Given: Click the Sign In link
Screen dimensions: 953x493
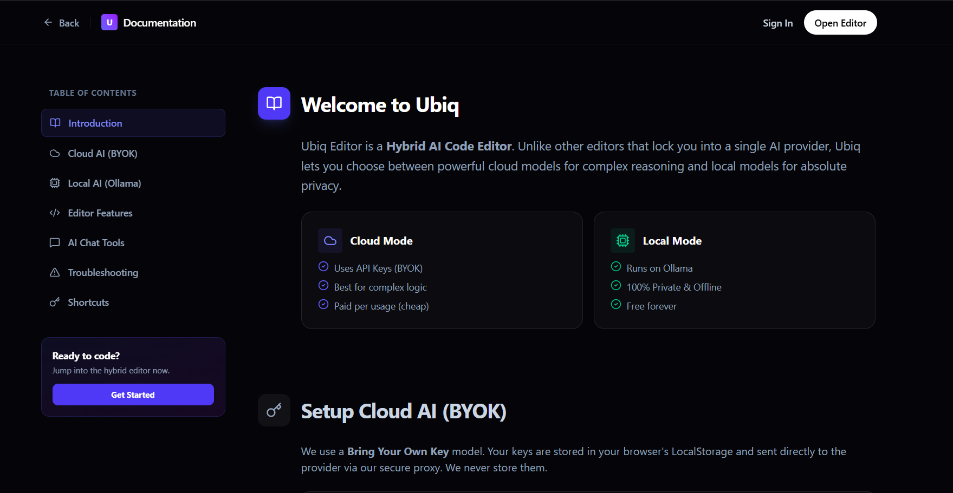Looking at the screenshot, I should pyautogui.click(x=777, y=23).
